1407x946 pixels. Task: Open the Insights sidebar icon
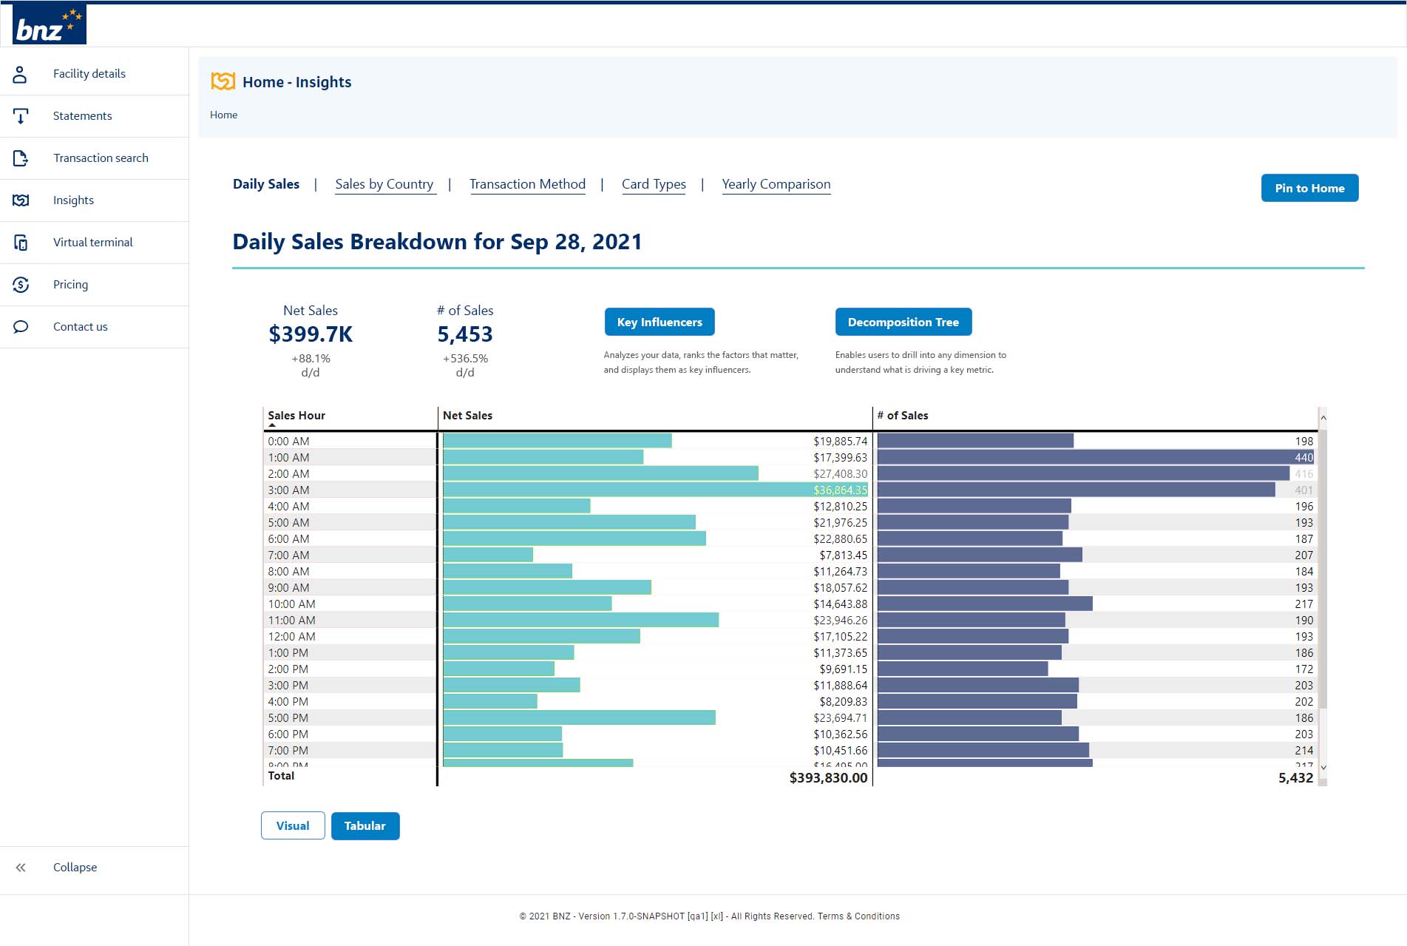tap(20, 200)
